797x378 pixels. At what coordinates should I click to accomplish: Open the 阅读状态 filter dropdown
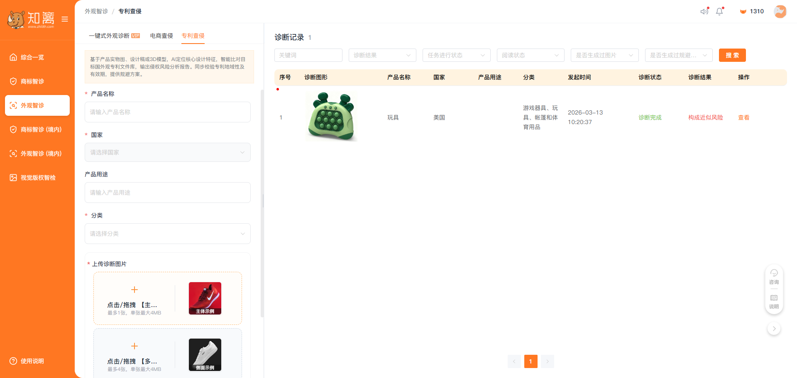pos(531,55)
